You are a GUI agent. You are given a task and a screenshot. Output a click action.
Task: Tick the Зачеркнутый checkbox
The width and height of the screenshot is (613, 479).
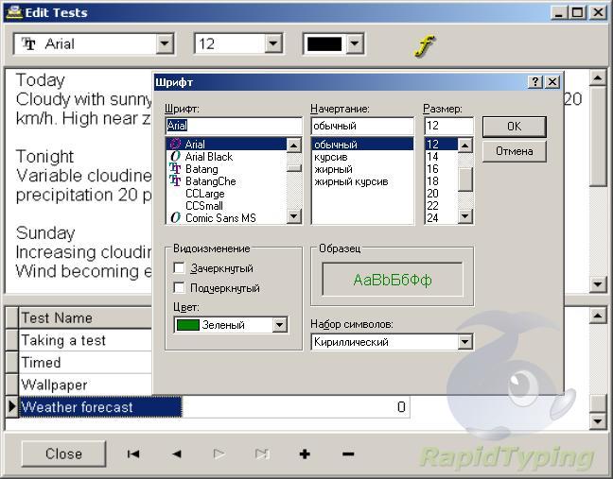coord(179,267)
